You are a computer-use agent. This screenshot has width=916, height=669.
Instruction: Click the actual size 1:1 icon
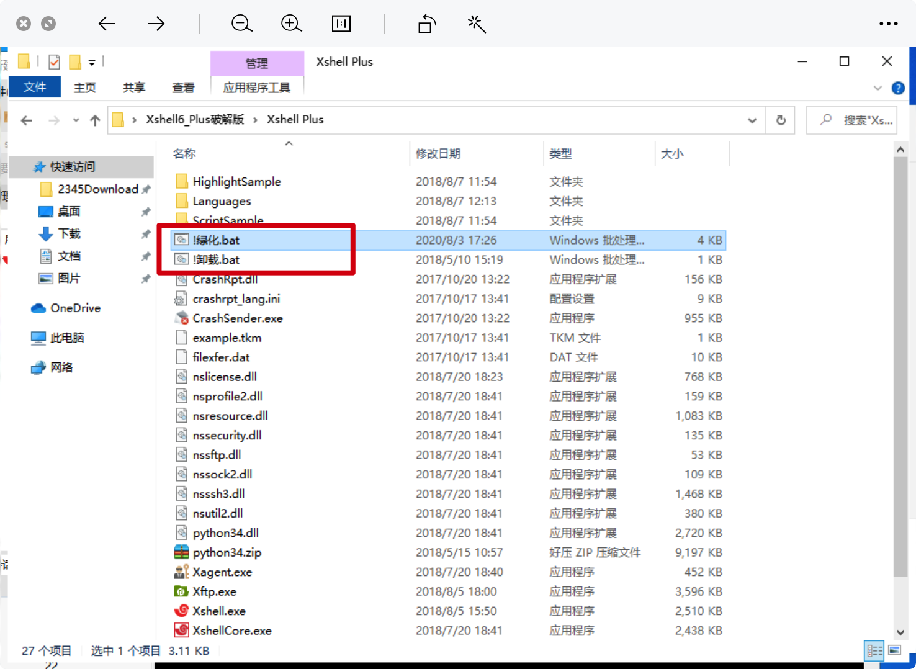[341, 24]
